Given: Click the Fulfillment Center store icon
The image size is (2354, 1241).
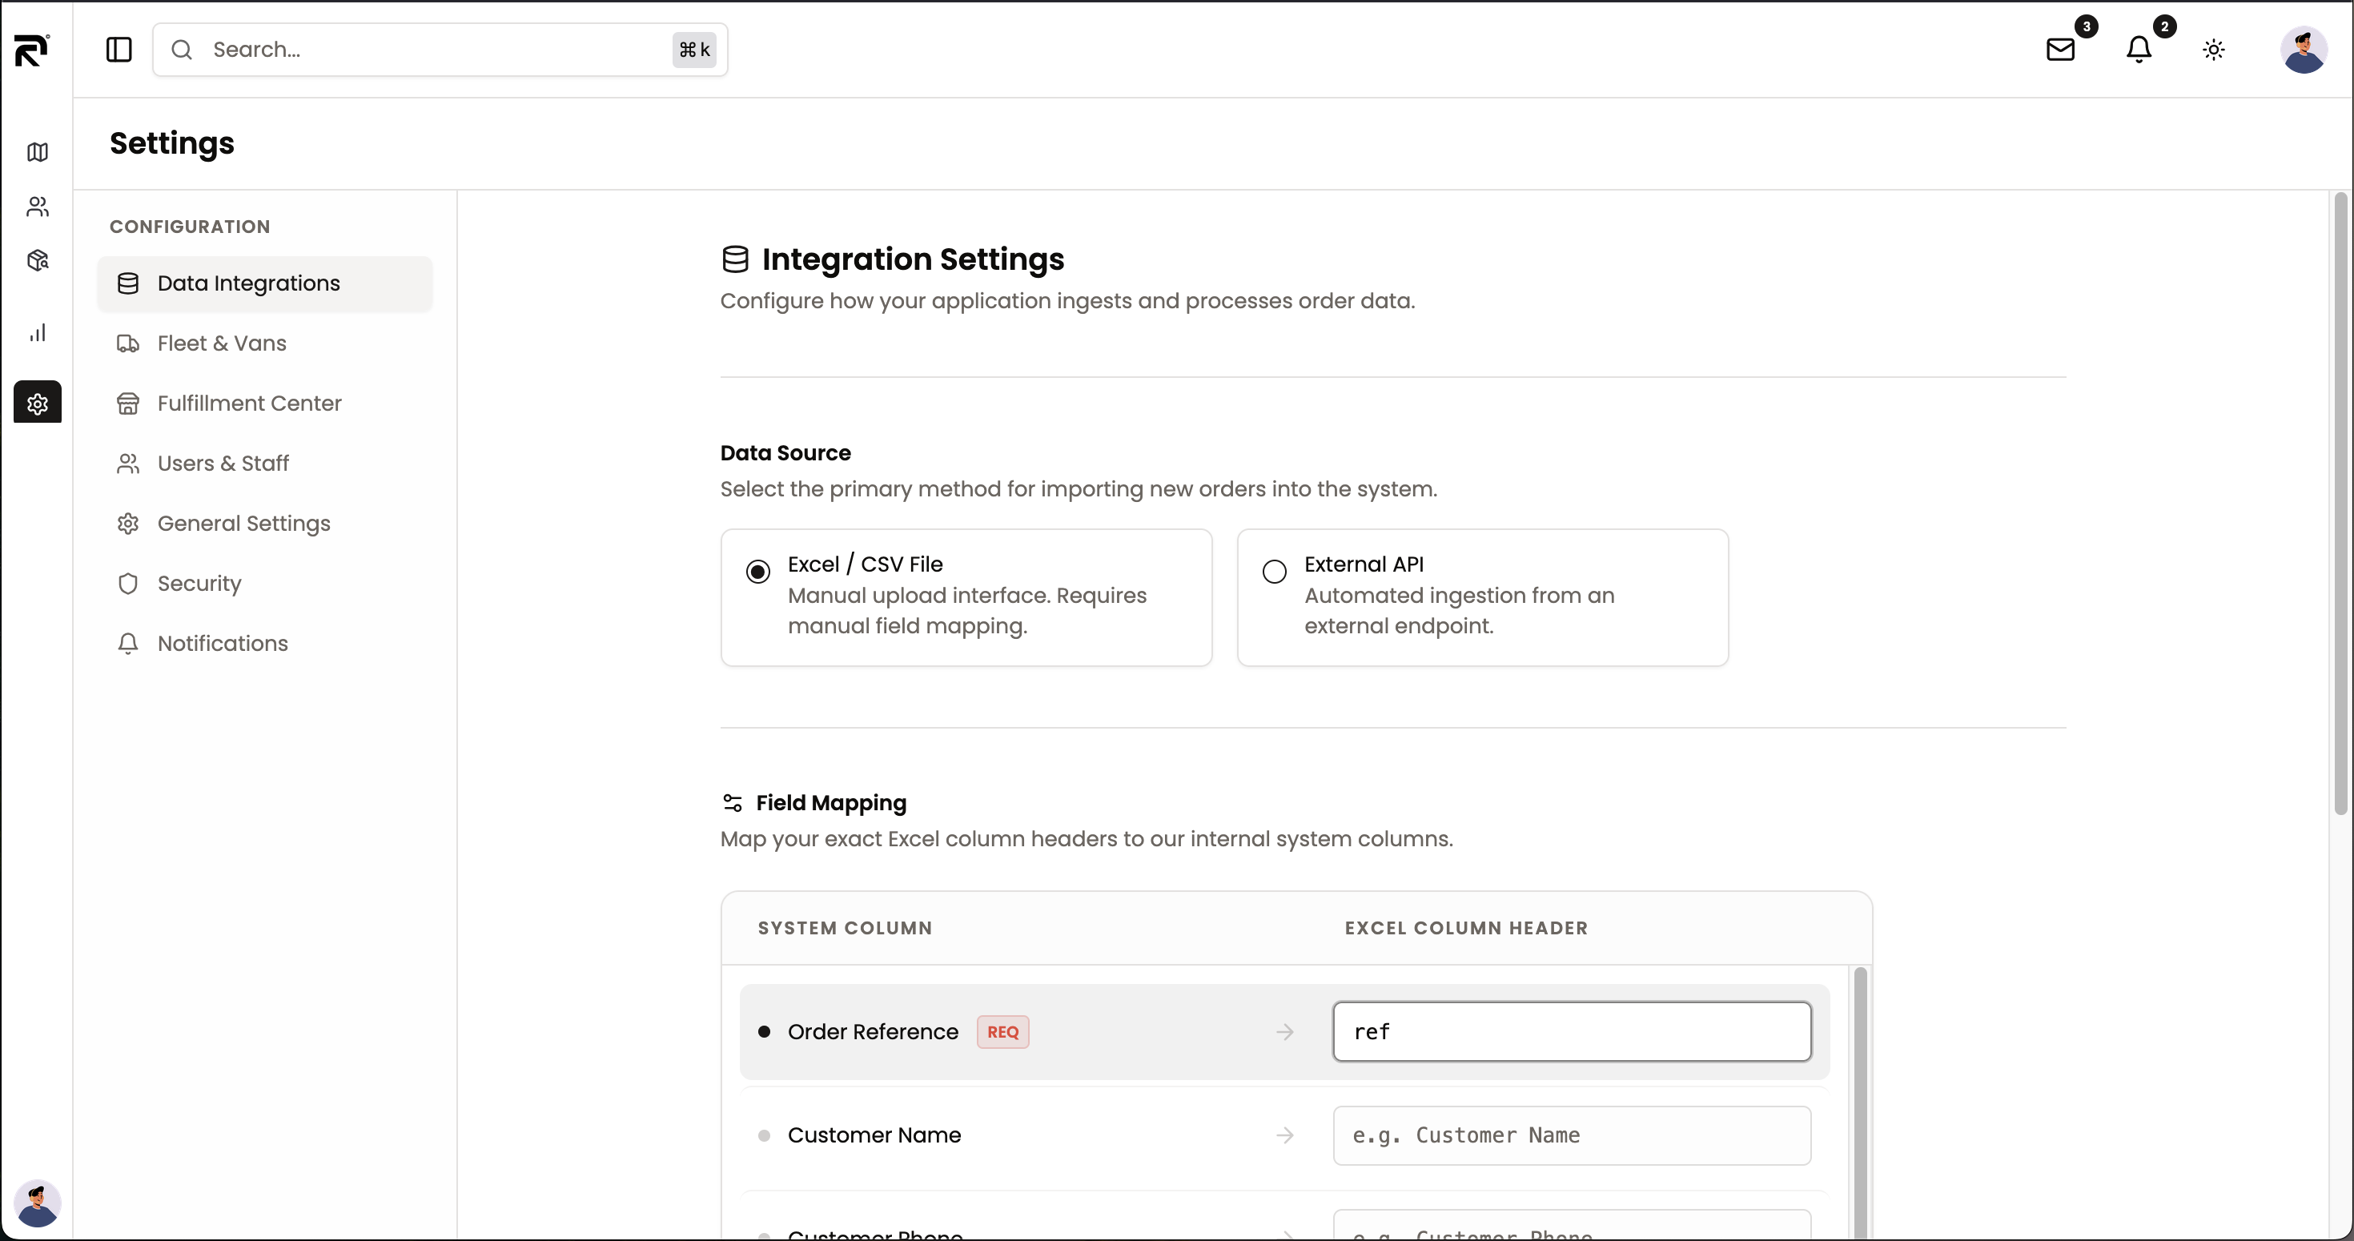Looking at the screenshot, I should pyautogui.click(x=128, y=403).
